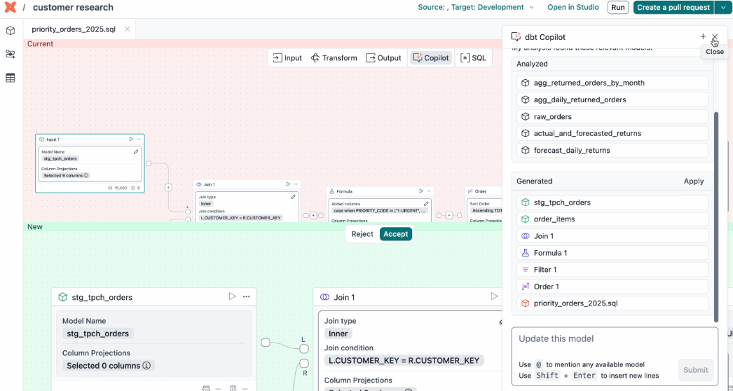
Task: Select actual_and_forecasted_returns model
Action: click(612, 133)
